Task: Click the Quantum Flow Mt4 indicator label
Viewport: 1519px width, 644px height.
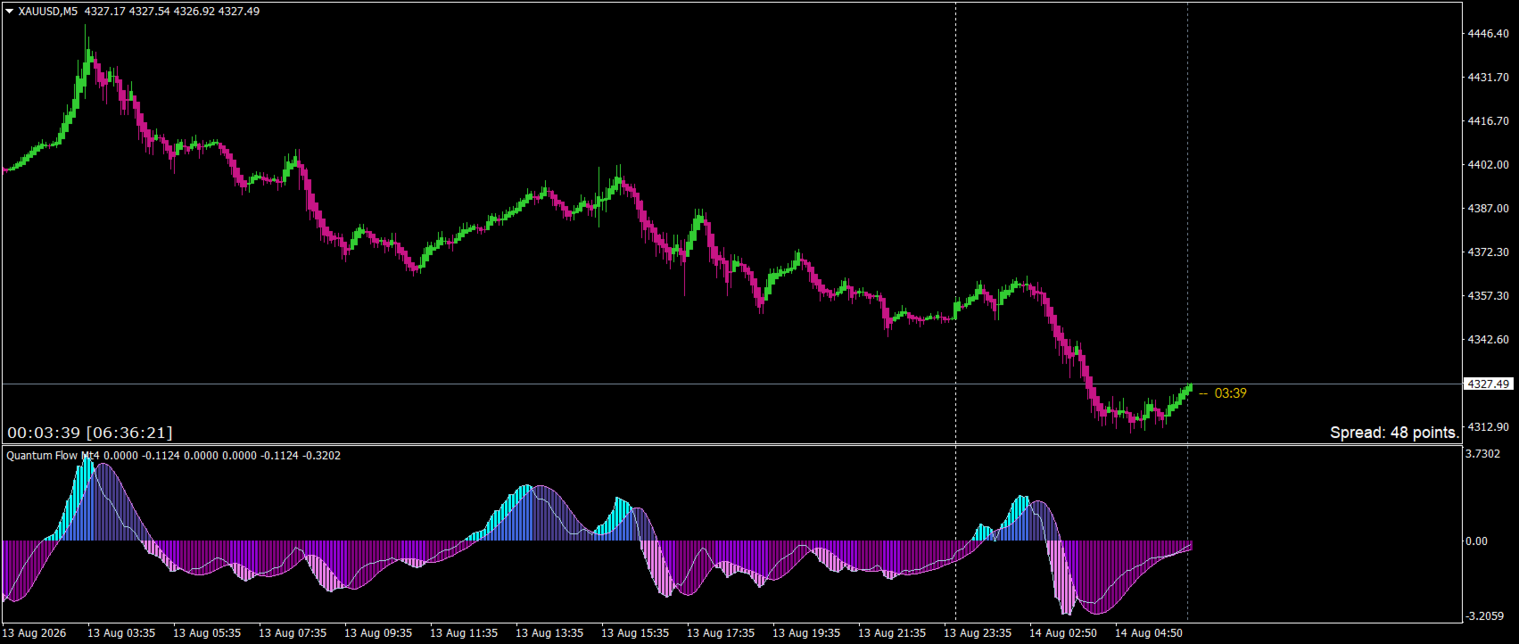Action: 53,456
